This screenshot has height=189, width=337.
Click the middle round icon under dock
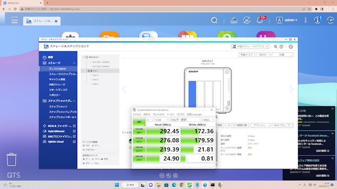168,176
